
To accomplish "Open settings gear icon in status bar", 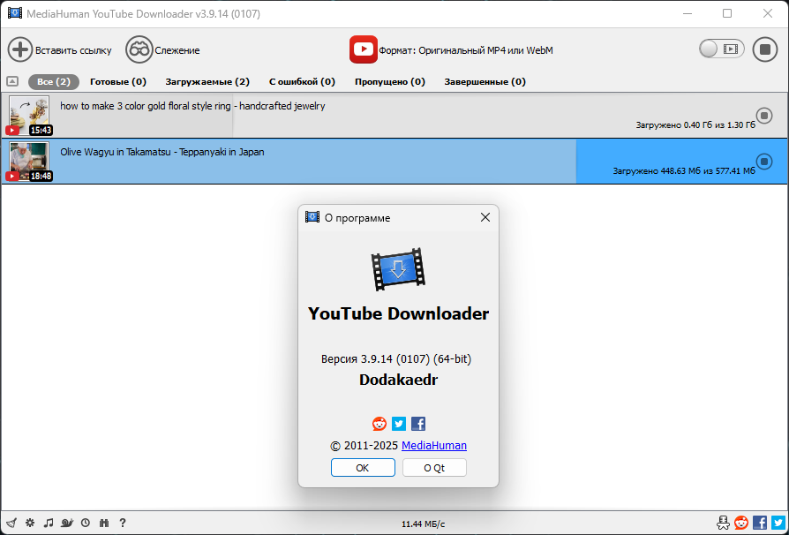I will 30,523.
